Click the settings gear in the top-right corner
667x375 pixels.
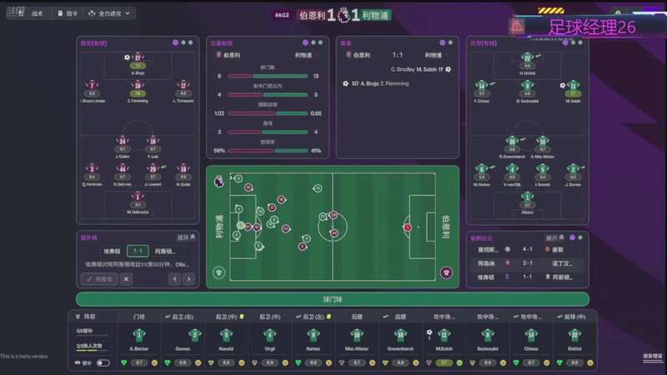click(618, 12)
